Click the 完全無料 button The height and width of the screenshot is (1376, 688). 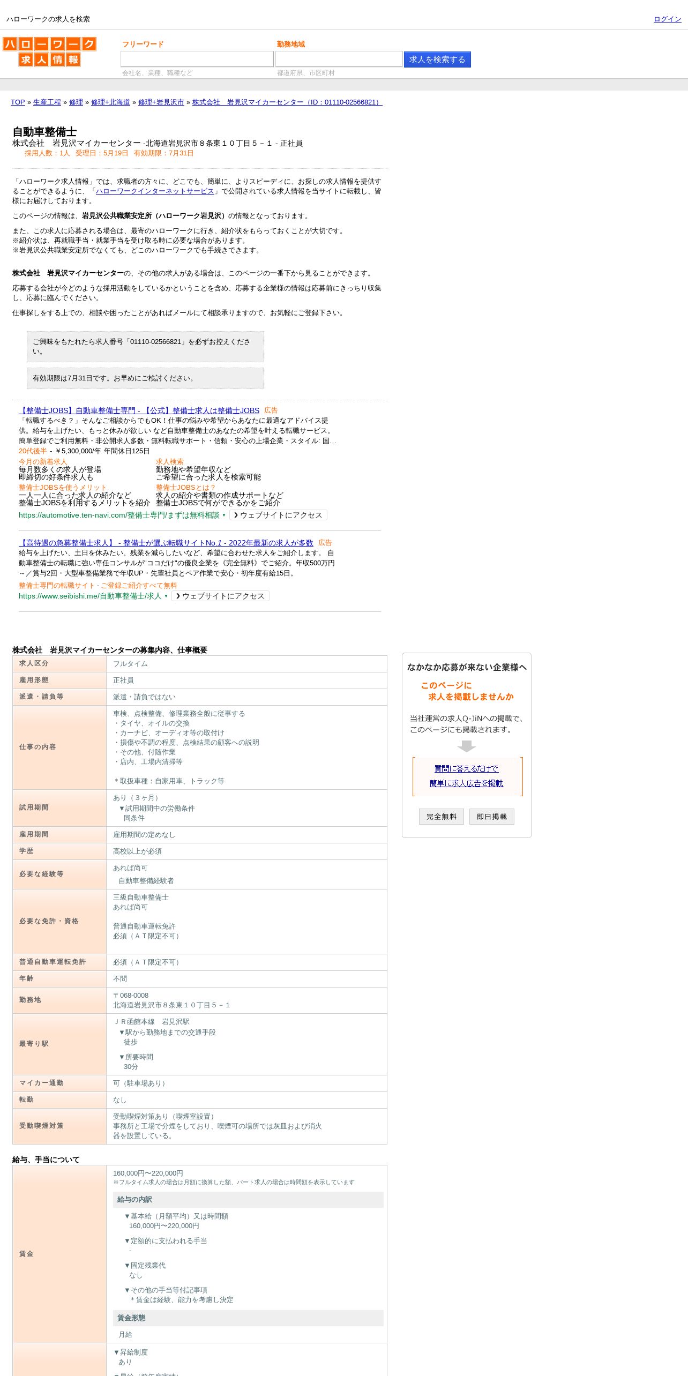pyautogui.click(x=442, y=817)
